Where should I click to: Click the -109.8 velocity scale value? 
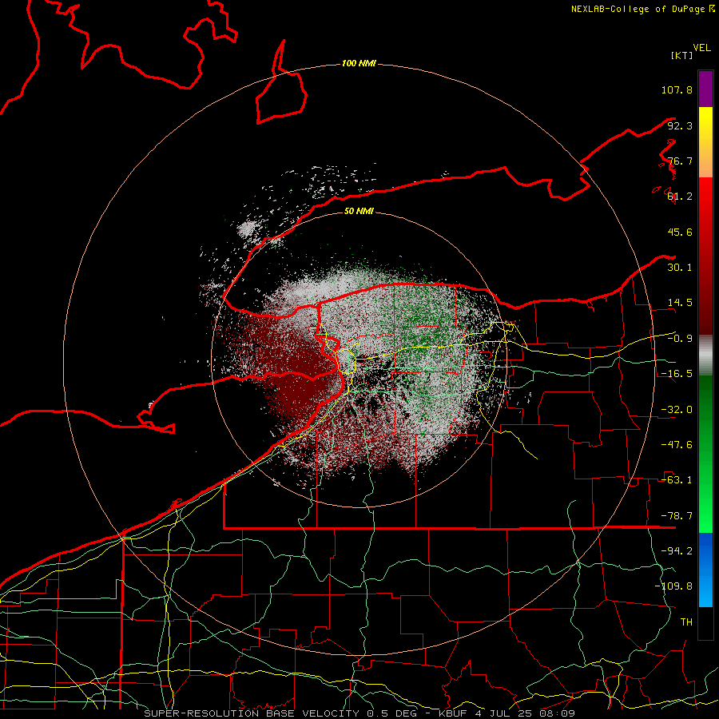pyautogui.click(x=674, y=586)
